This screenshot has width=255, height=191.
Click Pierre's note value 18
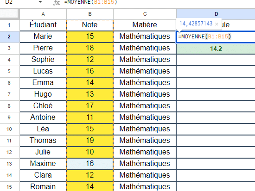pyautogui.click(x=90, y=48)
